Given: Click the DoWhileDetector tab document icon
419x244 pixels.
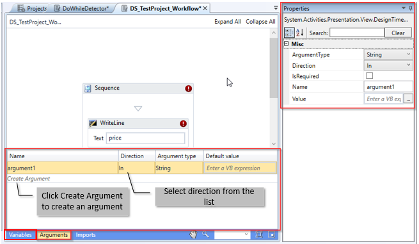Looking at the screenshot, I should pyautogui.click(x=57, y=8).
